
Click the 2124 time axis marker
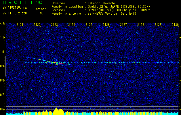72,24
